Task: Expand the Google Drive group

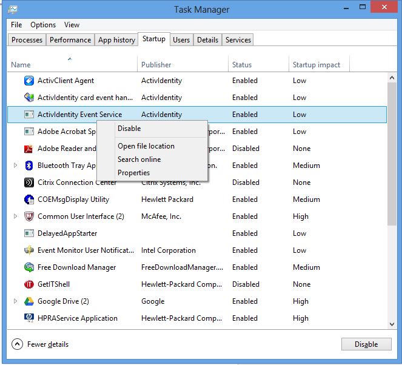Action: pos(16,301)
